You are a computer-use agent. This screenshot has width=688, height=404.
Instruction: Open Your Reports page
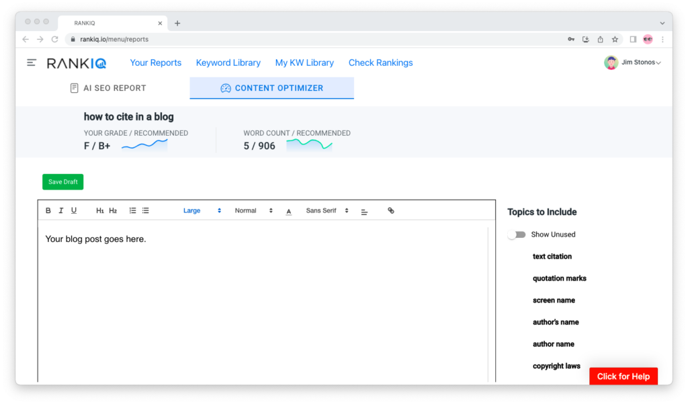click(156, 63)
